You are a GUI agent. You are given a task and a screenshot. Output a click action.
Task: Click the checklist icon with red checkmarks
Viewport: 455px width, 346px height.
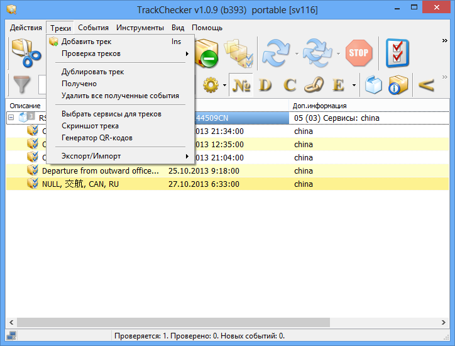pos(397,53)
